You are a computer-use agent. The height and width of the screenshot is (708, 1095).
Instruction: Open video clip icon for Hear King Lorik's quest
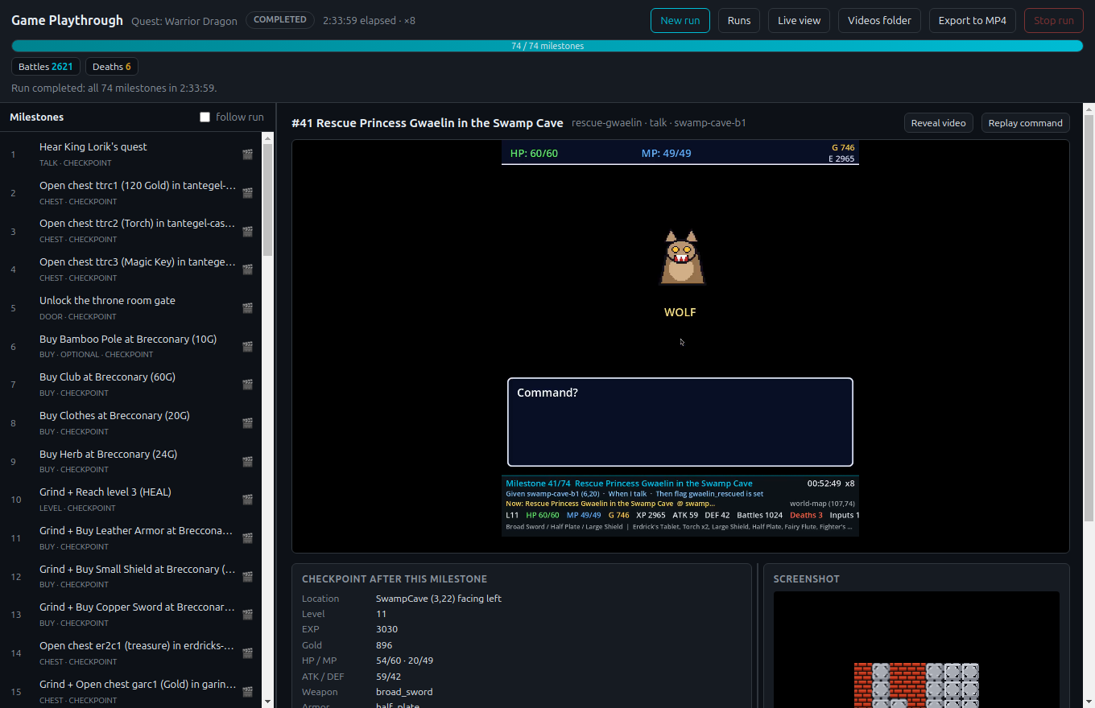point(247,154)
